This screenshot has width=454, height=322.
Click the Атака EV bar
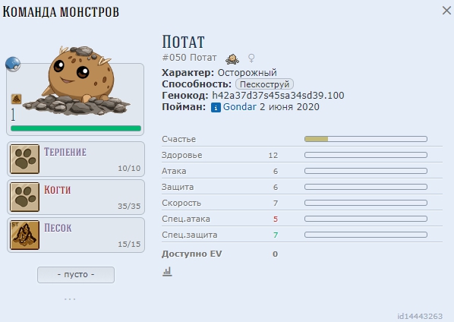click(x=366, y=171)
